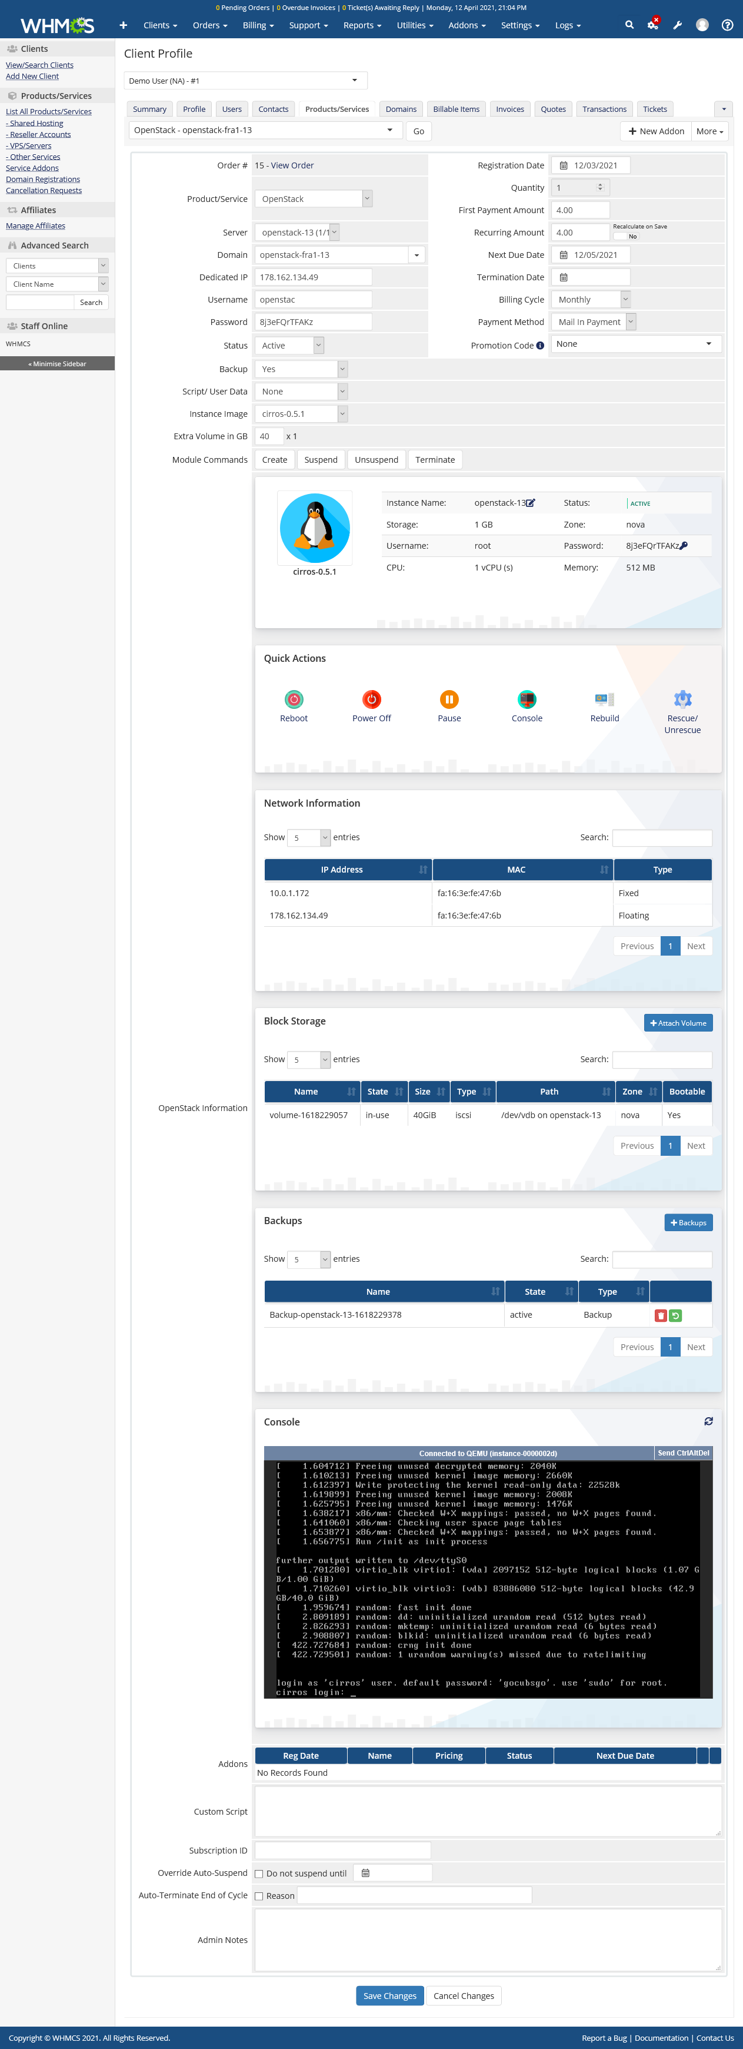Click the key icon next to instance password
Viewport: 743px width, 2049px height.
[684, 546]
